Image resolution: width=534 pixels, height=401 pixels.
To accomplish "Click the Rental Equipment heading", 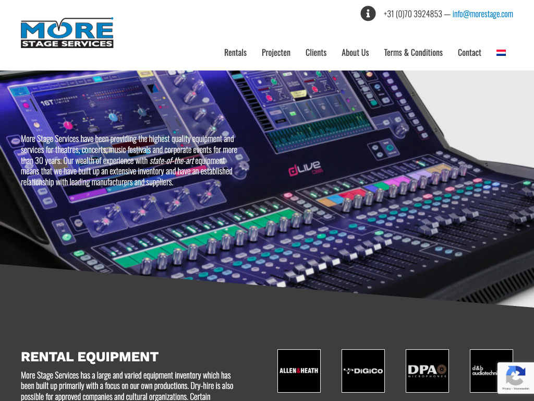I will point(90,357).
